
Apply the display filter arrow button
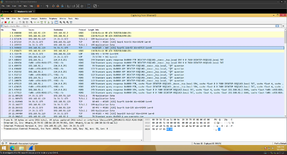[x=277, y=26]
